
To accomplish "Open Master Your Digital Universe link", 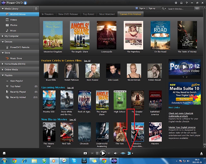I will 182,127.
